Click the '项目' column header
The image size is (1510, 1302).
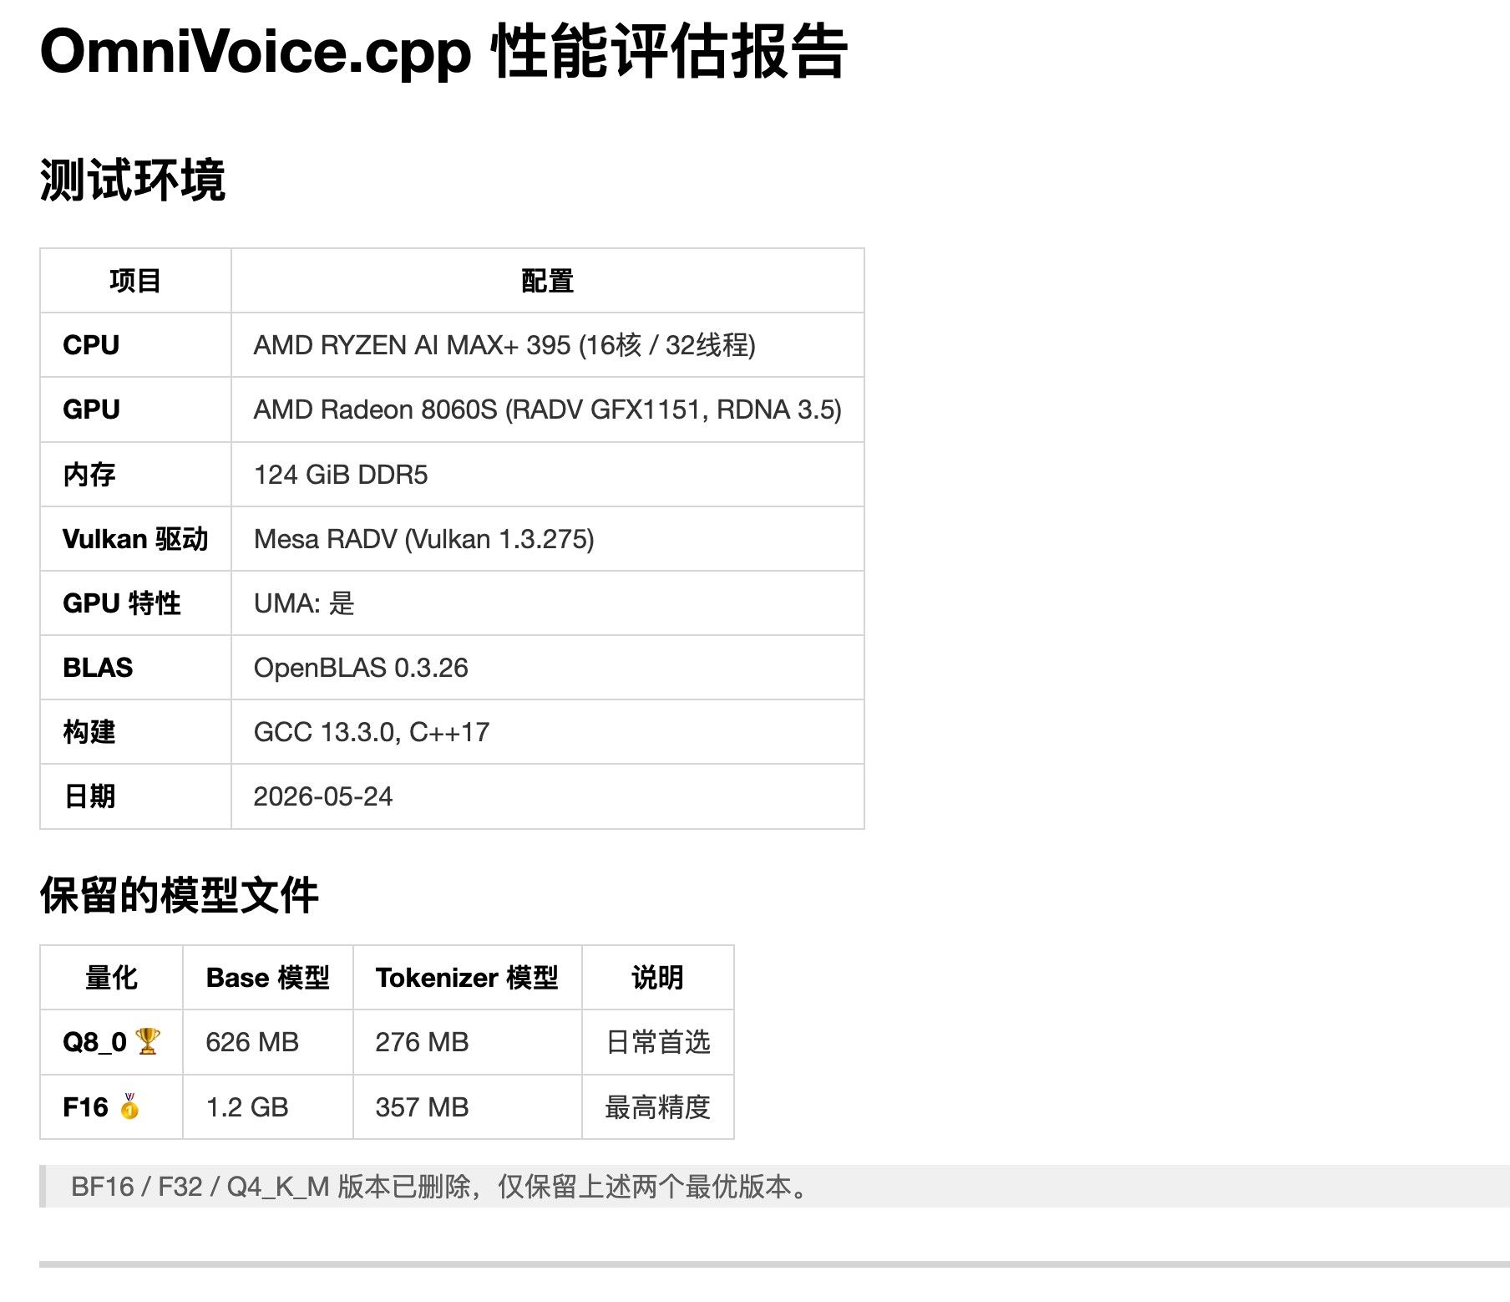point(135,281)
